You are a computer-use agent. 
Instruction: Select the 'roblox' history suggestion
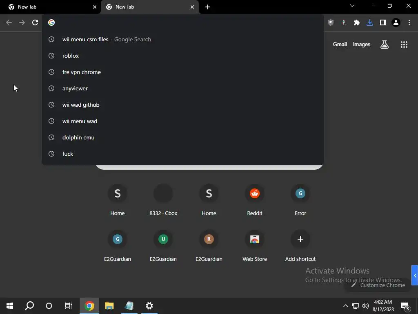(183, 56)
